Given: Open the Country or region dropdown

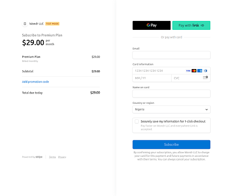Looking at the screenshot, I should click(x=171, y=110).
